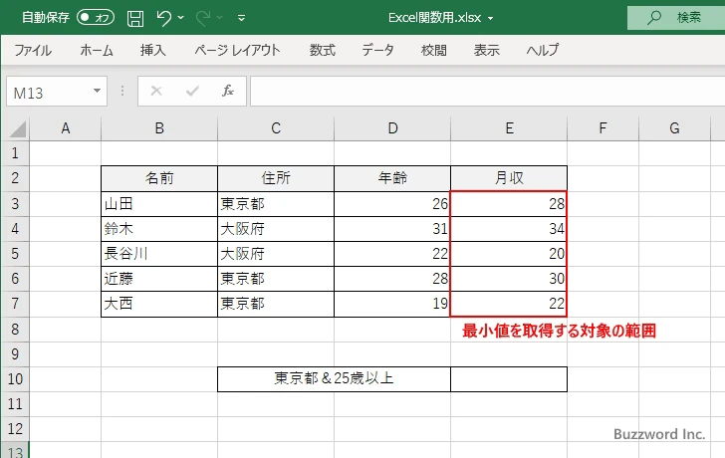Select the cell containing 大西

[159, 304]
